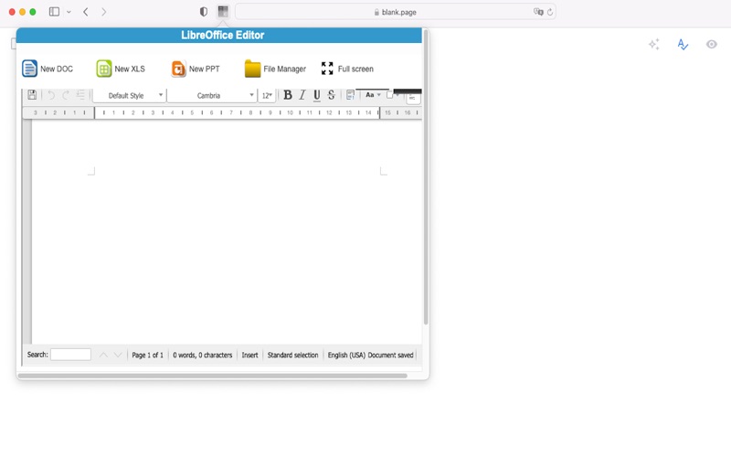The image size is (731, 457).
Task: Click the English (USA) language field
Action: (x=346, y=355)
